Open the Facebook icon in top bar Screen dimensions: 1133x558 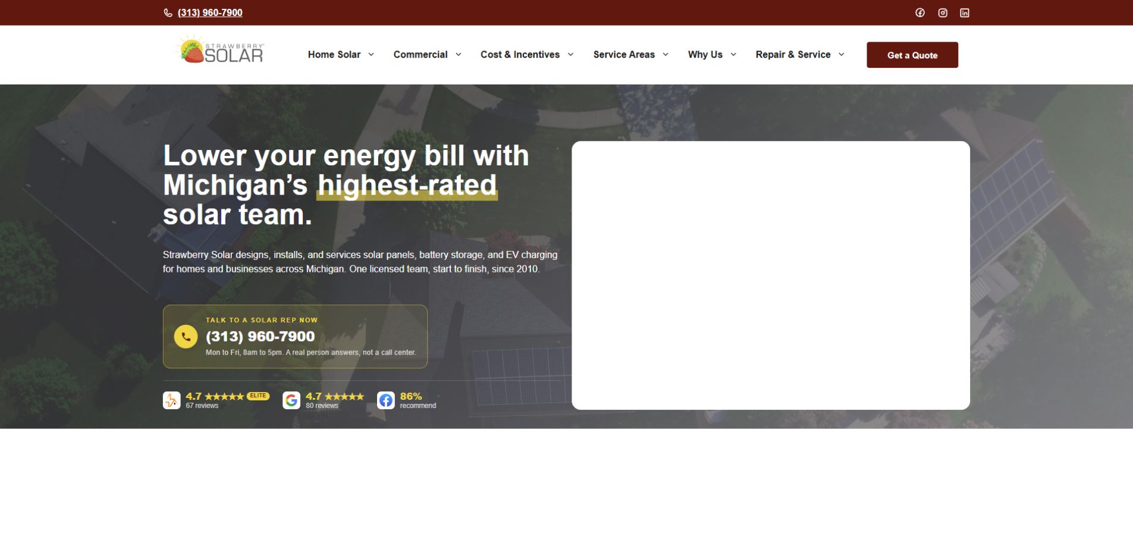click(x=919, y=12)
